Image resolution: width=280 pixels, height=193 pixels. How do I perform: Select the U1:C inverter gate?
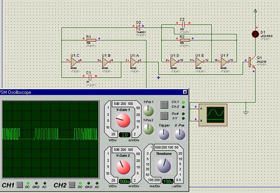point(74,62)
